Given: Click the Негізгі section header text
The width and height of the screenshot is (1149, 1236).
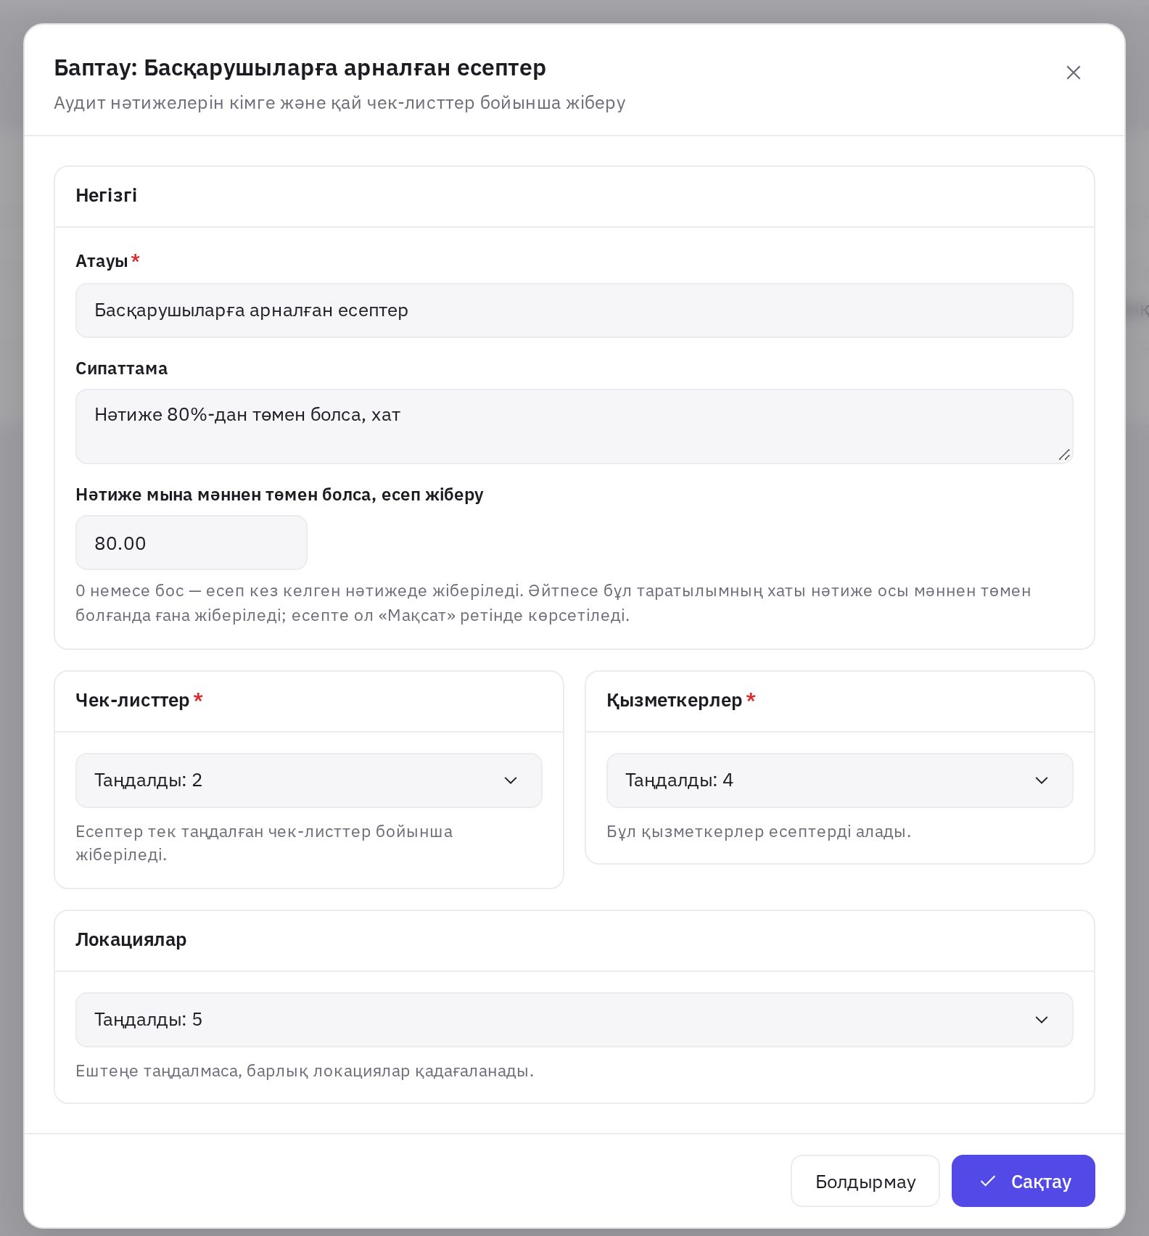Looking at the screenshot, I should (x=106, y=196).
